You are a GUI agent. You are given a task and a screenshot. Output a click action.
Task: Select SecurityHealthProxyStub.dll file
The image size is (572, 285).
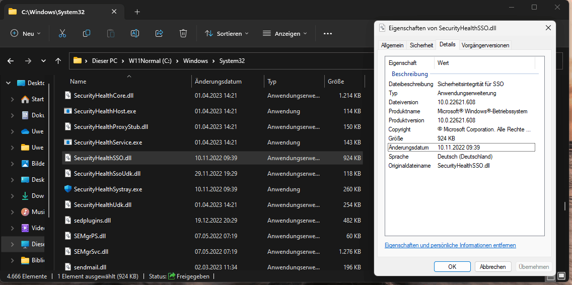(111, 126)
